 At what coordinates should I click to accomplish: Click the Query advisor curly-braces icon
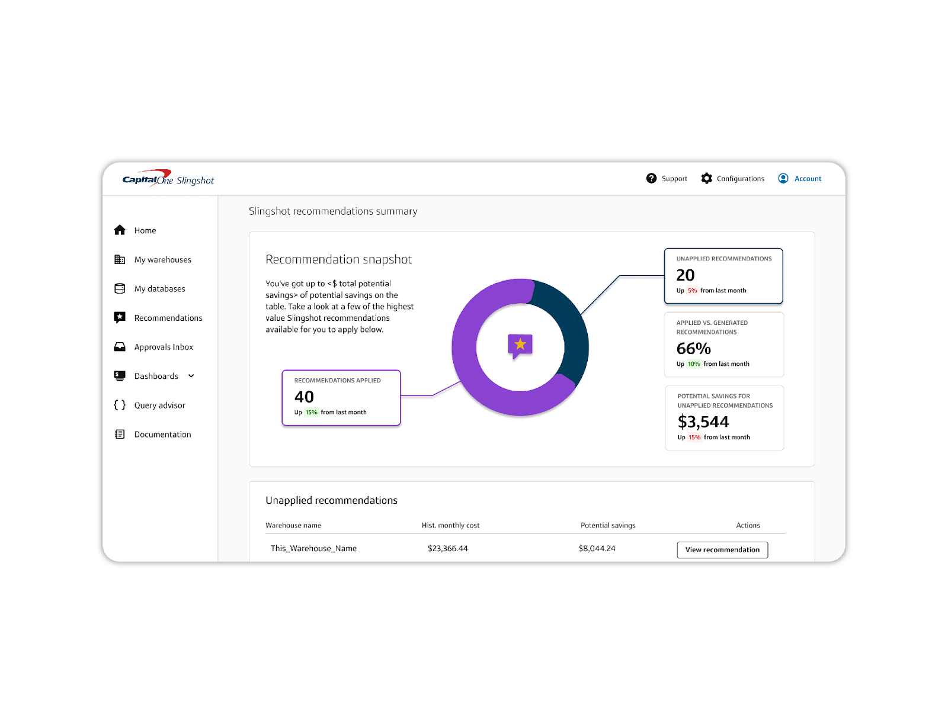coord(120,405)
